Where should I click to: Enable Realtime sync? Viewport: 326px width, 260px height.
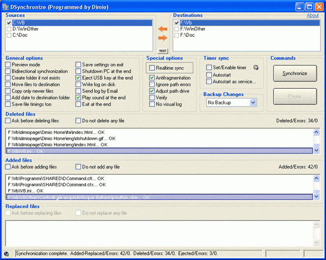pyautogui.click(x=152, y=68)
